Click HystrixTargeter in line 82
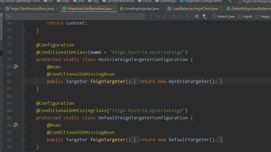This screenshot has width=271, height=152. (x=189, y=81)
